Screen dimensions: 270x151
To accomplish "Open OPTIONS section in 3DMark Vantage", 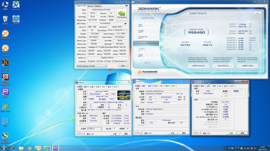I will coord(141,31).
